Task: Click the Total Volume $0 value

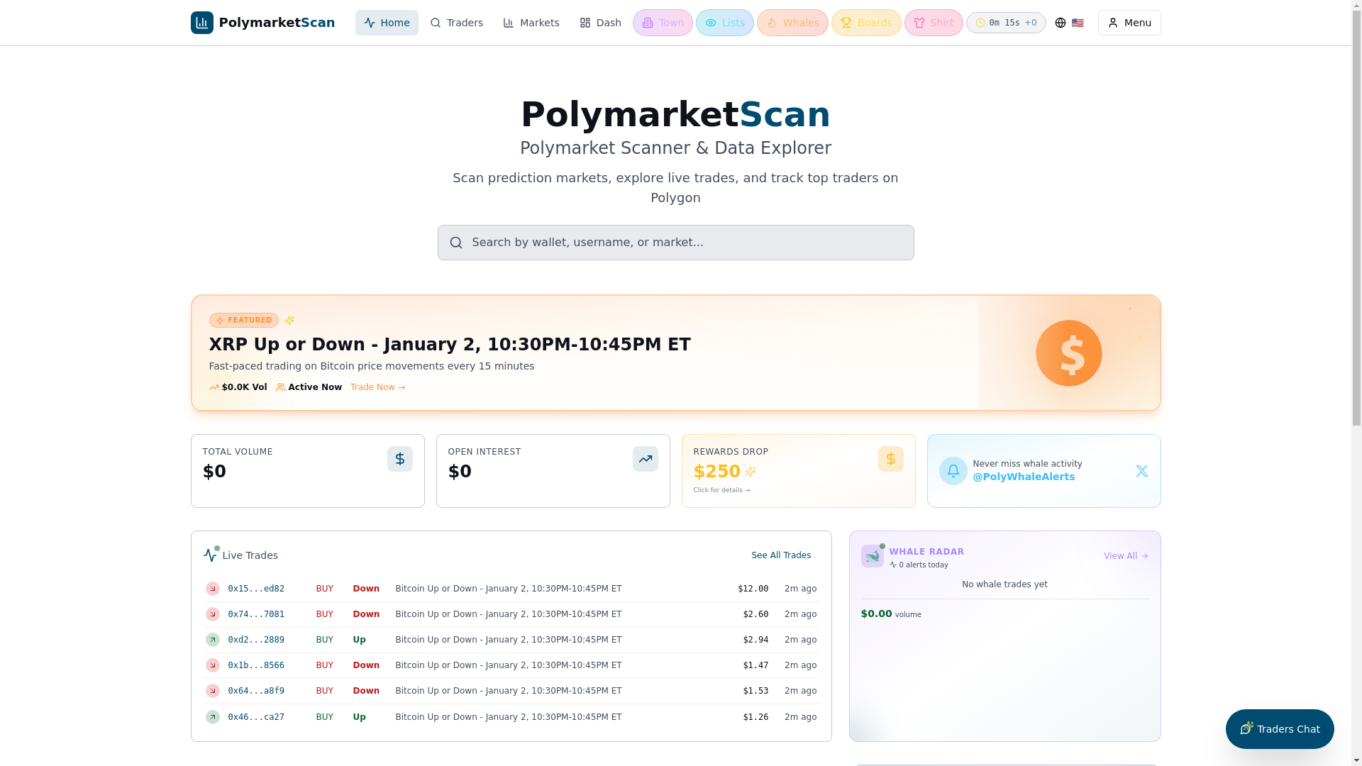Action: click(214, 472)
